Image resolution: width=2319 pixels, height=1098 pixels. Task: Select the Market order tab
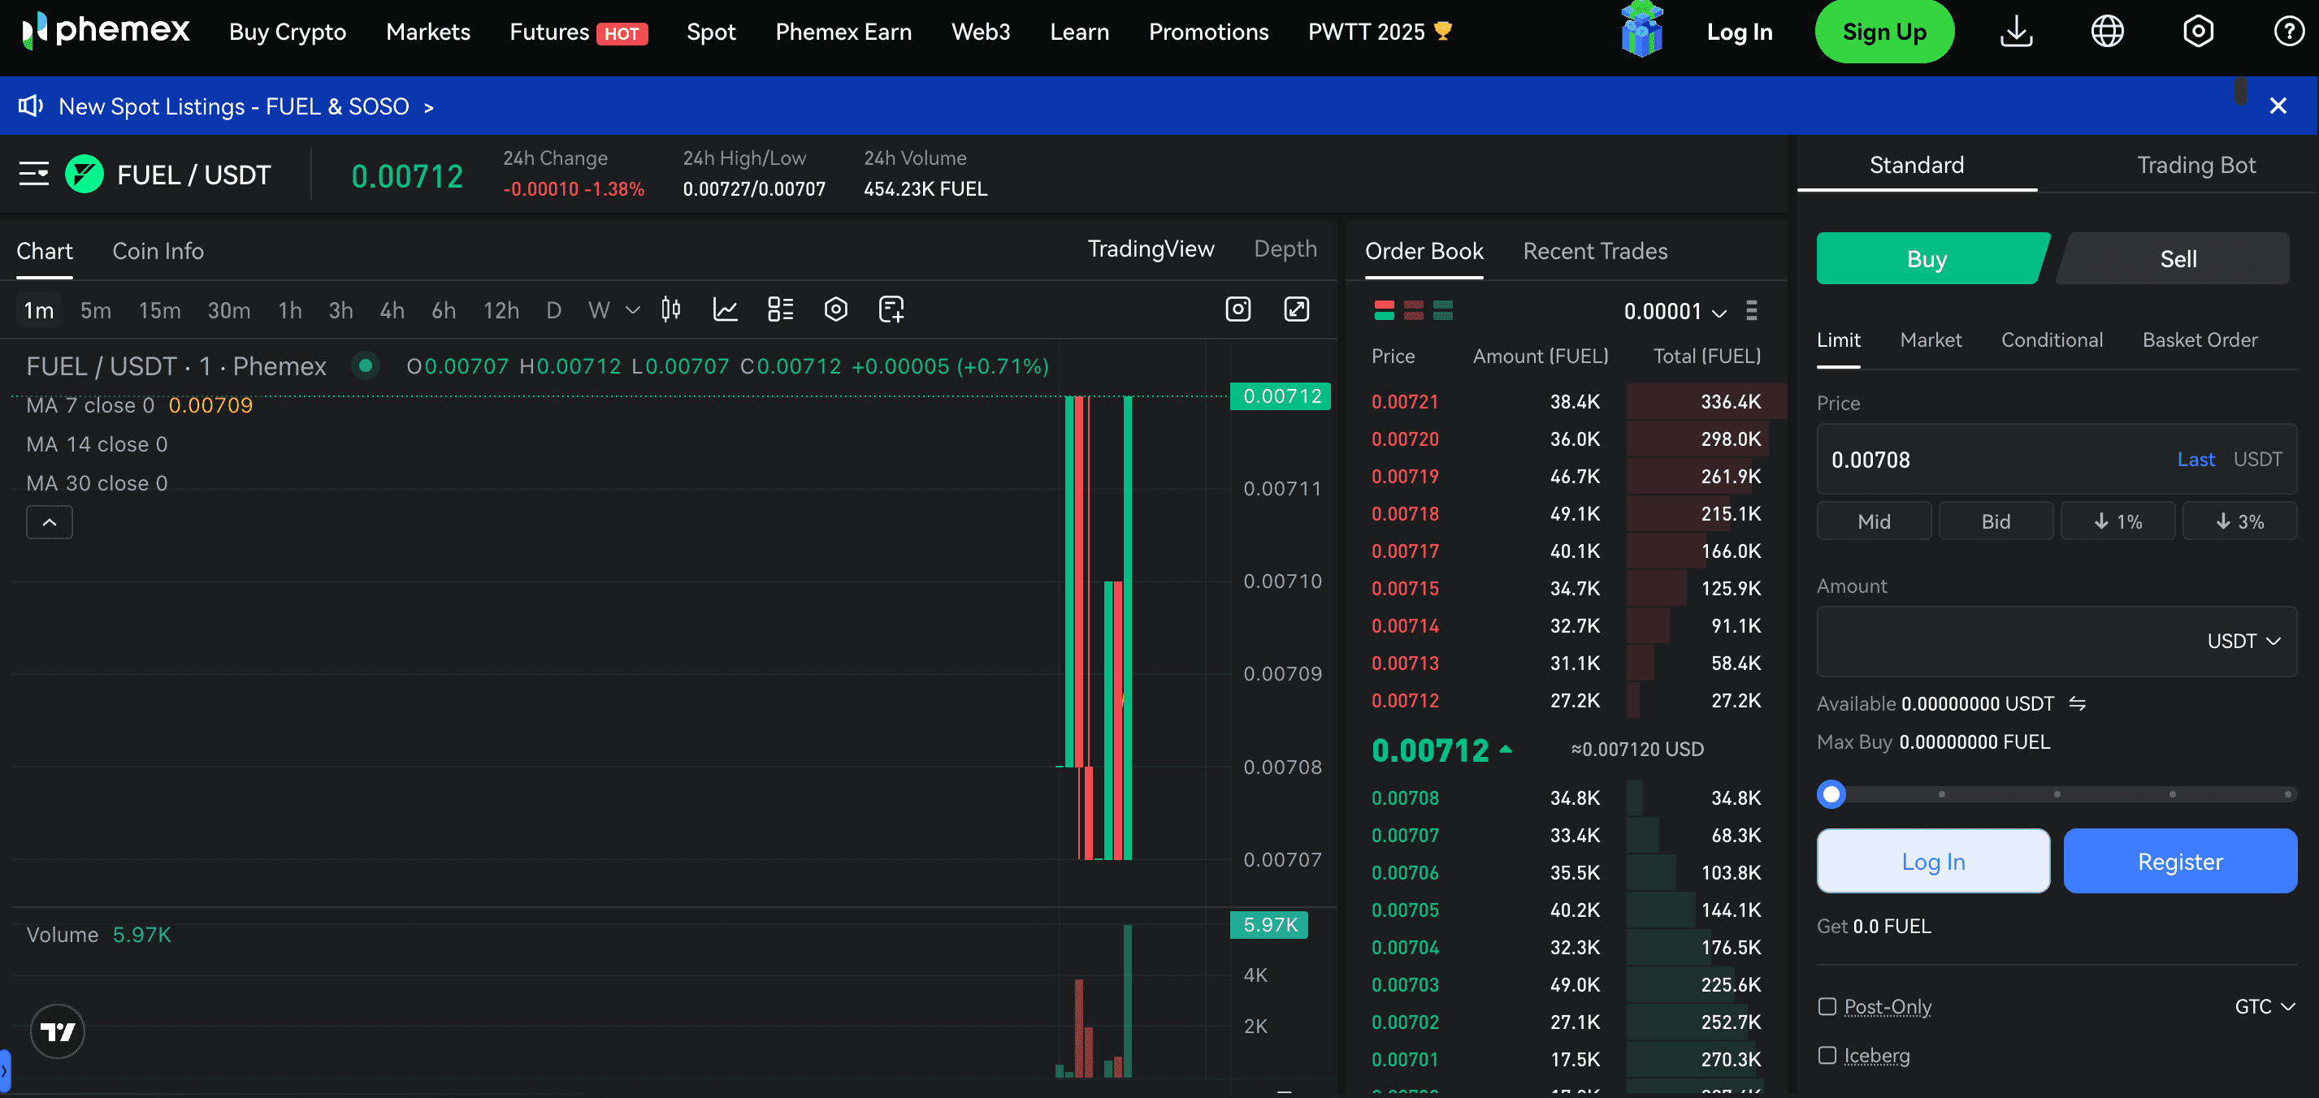click(1930, 340)
